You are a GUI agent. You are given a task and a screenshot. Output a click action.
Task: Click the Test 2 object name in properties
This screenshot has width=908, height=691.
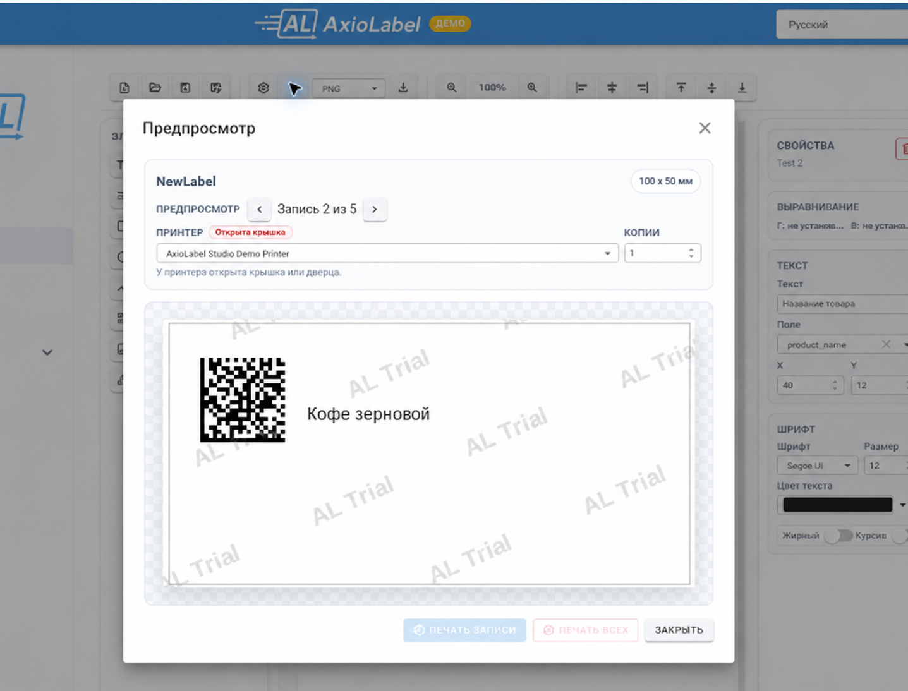pyautogui.click(x=789, y=163)
